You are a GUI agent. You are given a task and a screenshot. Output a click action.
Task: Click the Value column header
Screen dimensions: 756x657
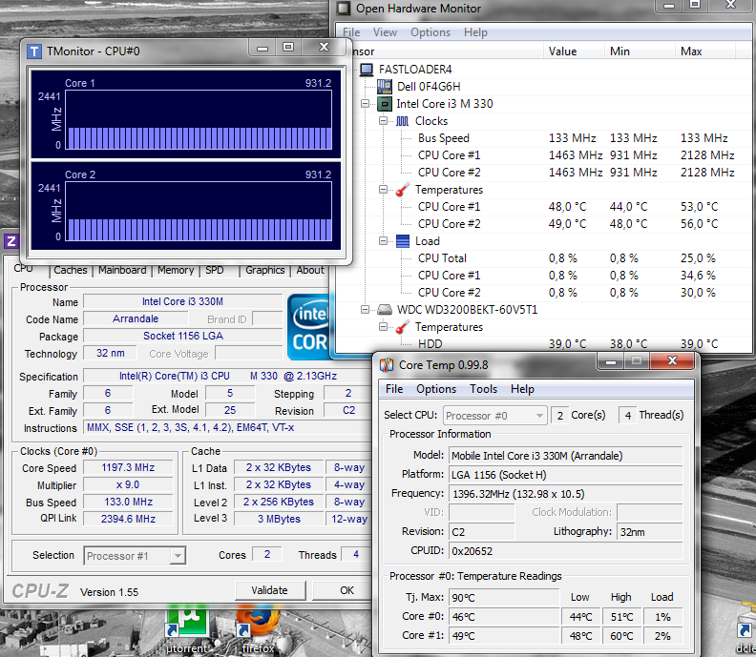tap(574, 51)
